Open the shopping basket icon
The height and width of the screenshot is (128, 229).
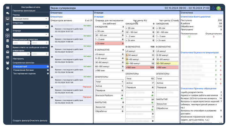[x=8, y=52]
